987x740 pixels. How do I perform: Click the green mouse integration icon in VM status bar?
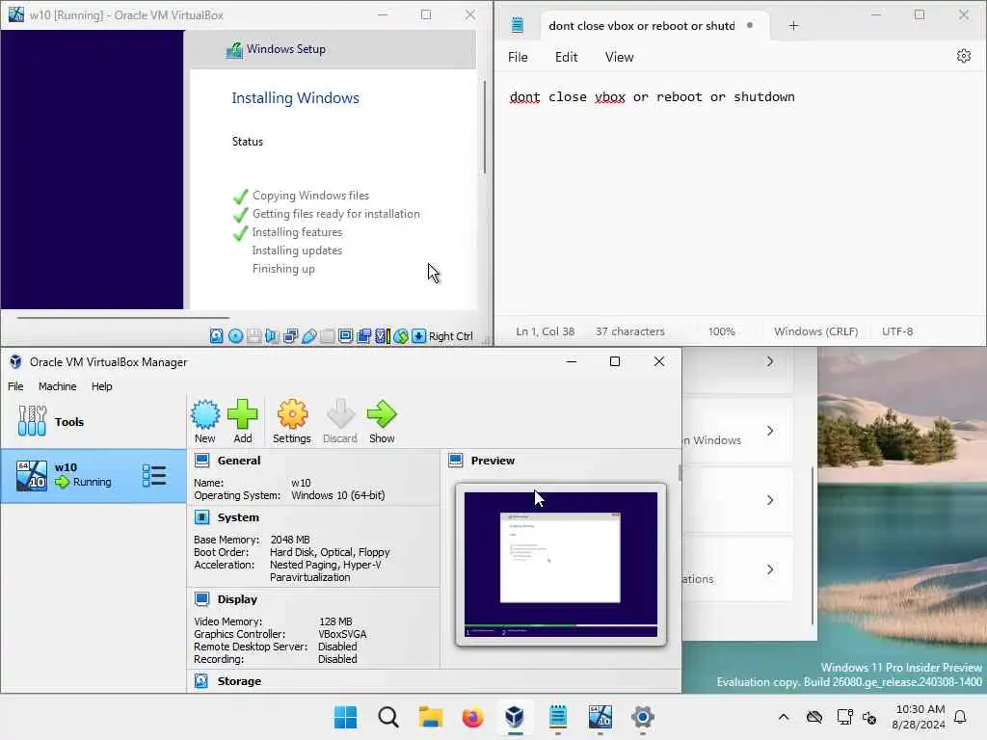pyautogui.click(x=400, y=336)
